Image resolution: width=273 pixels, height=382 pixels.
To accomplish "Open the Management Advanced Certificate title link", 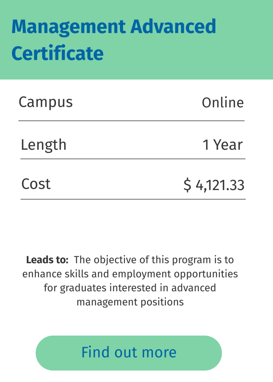I will (x=114, y=40).
